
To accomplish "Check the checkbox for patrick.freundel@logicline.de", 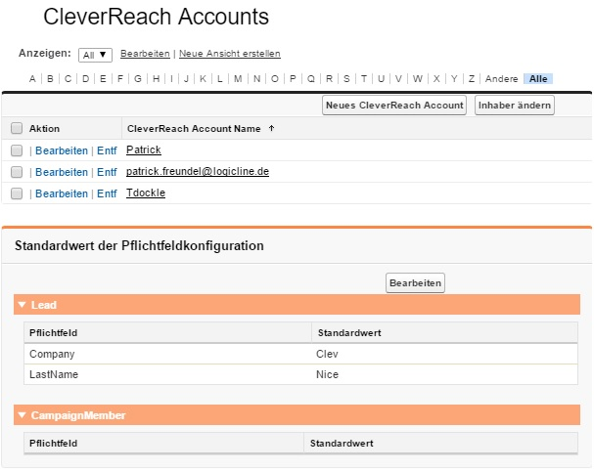I will pos(17,172).
